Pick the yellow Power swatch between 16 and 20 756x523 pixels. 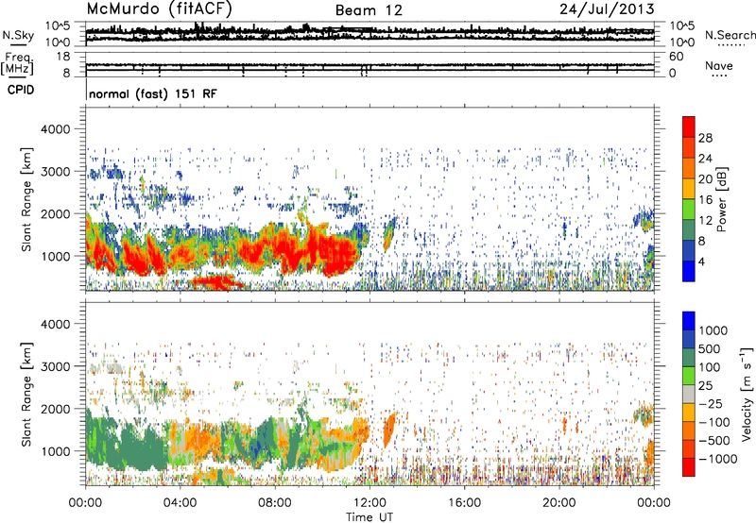(x=689, y=189)
